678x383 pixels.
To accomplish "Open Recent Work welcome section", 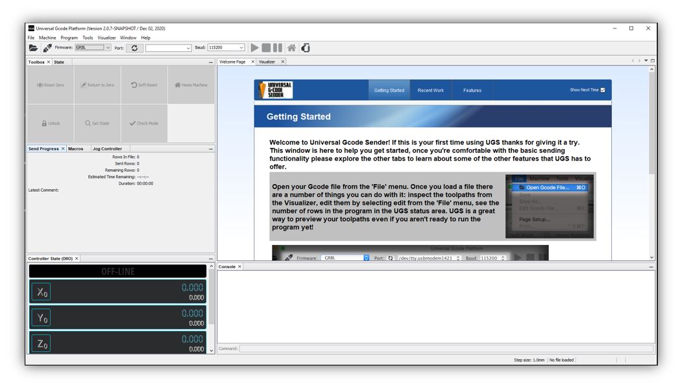I will (431, 90).
